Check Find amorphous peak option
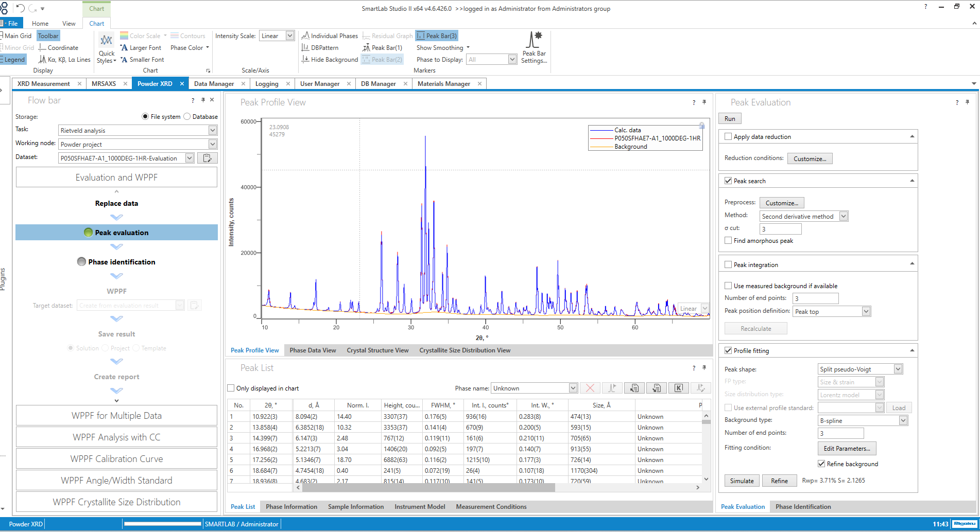The image size is (980, 532). [x=728, y=241]
